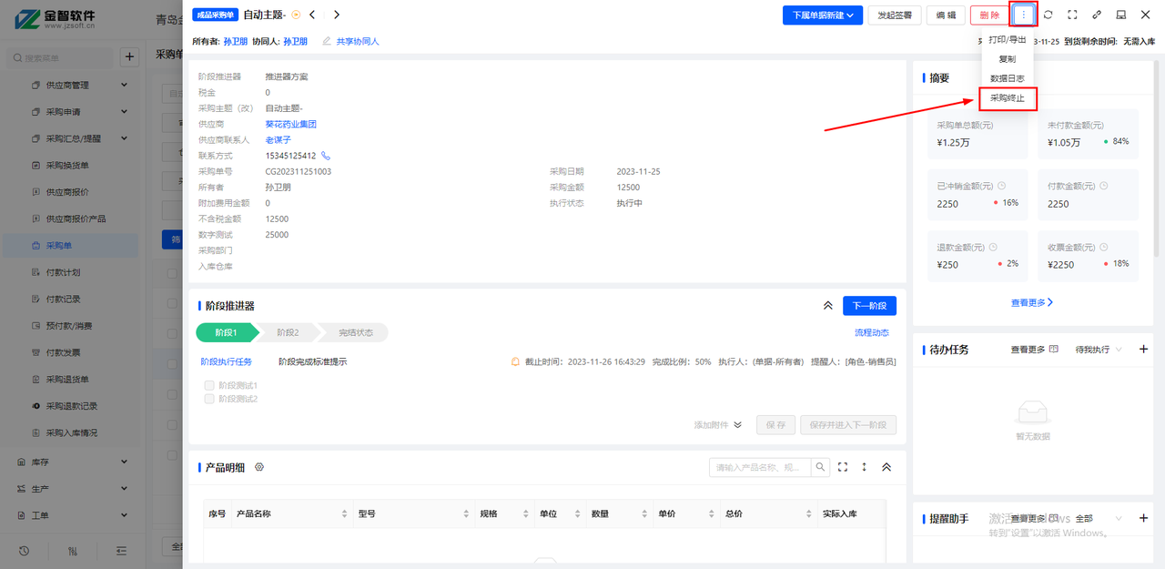Open 供应商报价 in the sidebar

[66, 192]
